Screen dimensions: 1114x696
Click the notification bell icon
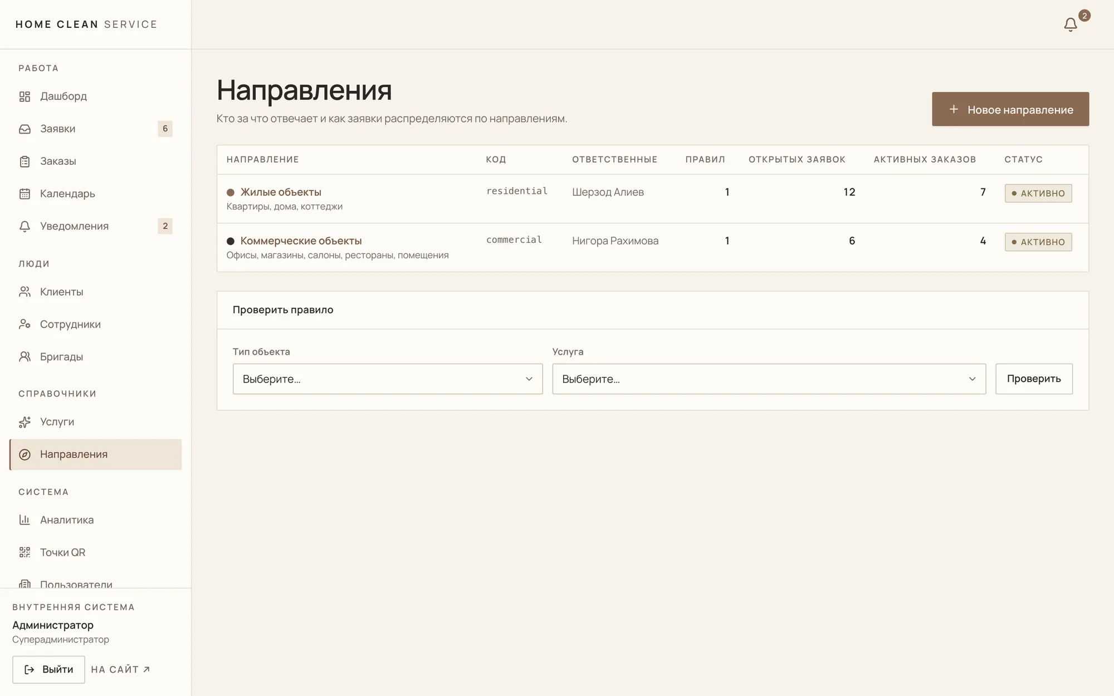[1070, 24]
